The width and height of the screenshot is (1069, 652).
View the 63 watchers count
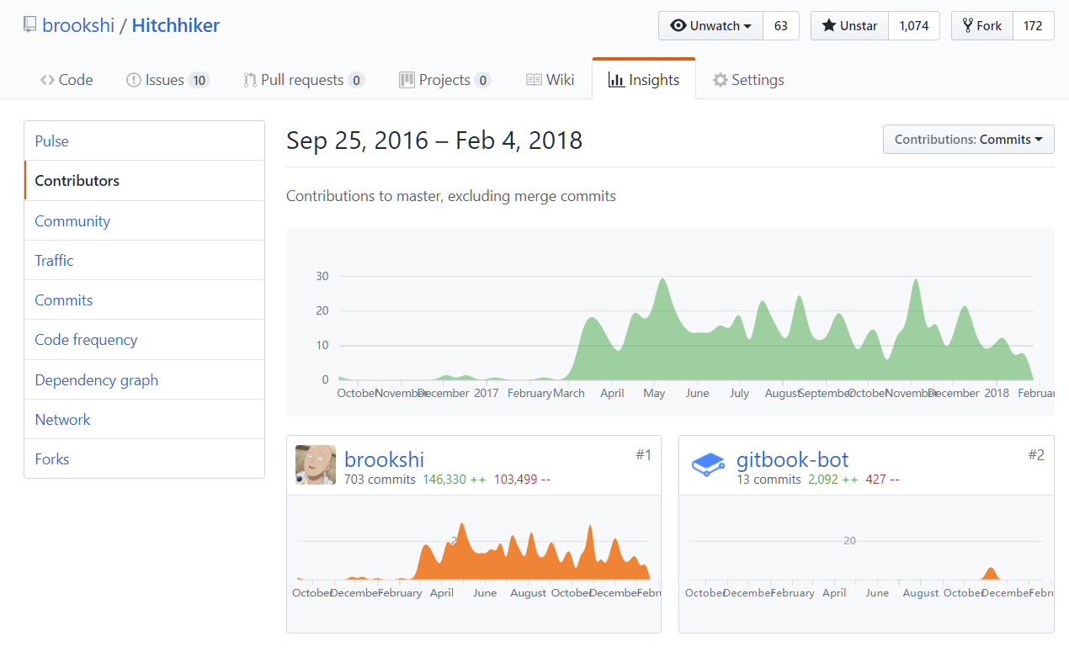[781, 25]
